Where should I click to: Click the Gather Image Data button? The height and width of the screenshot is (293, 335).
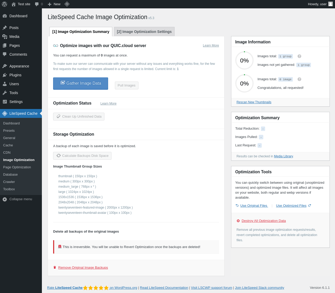pyautogui.click(x=81, y=83)
